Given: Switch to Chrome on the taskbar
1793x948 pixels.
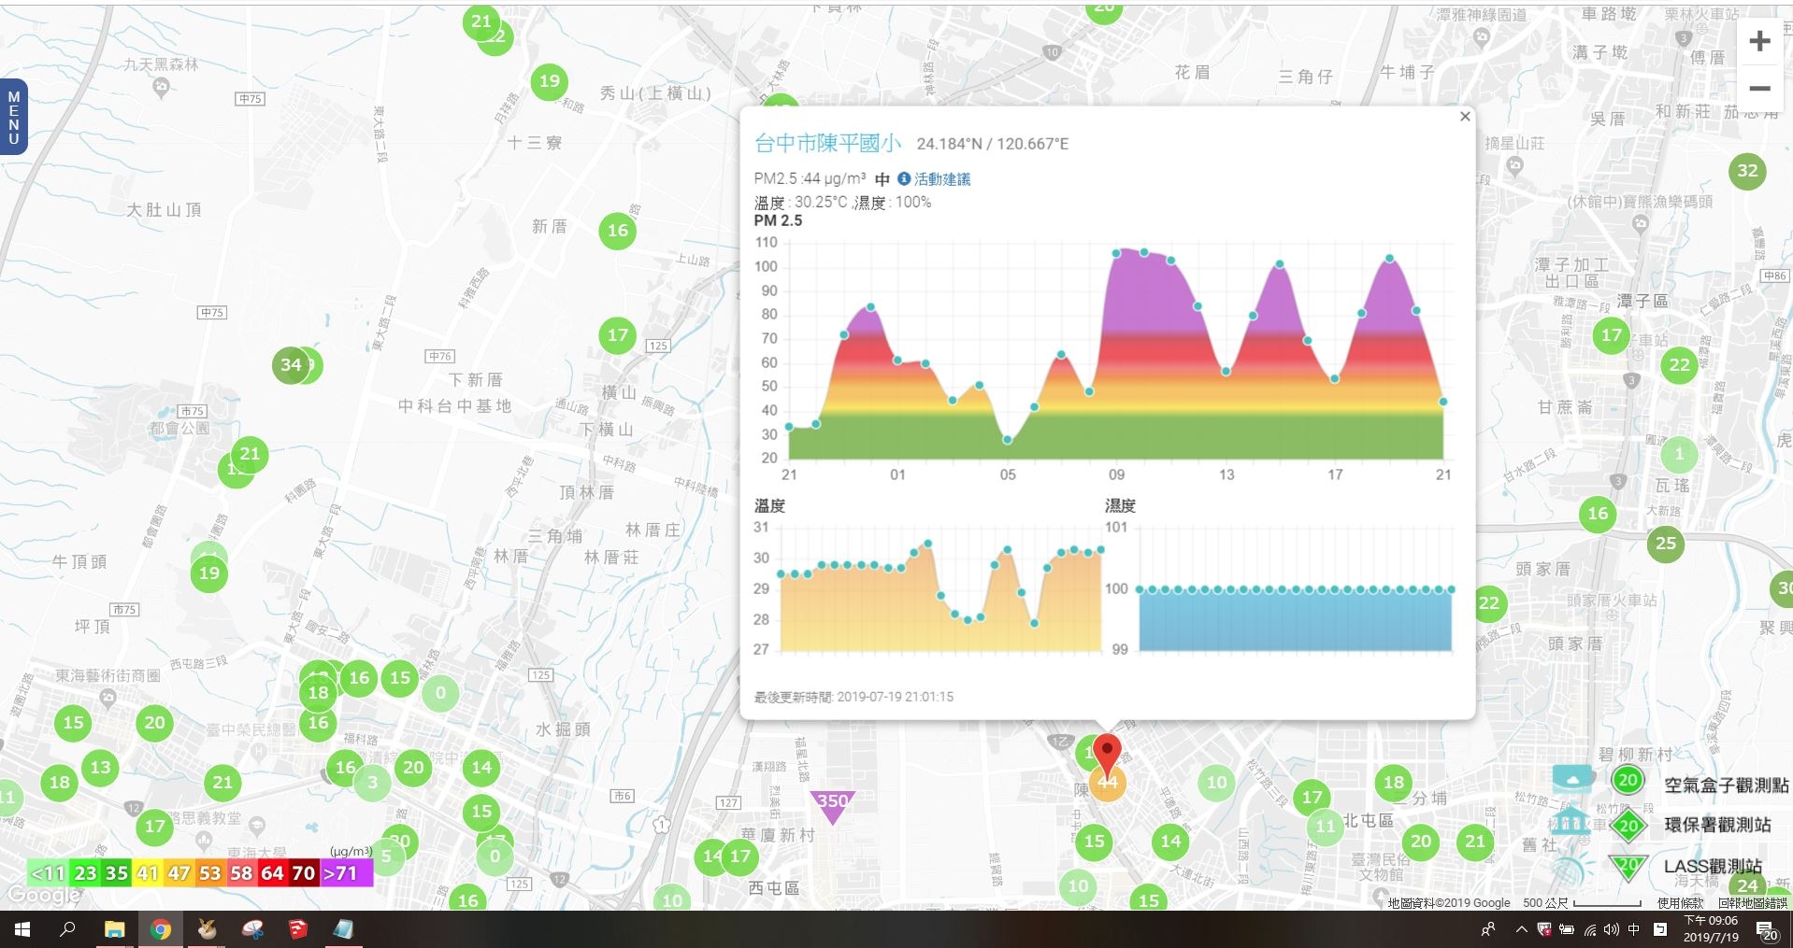Looking at the screenshot, I should [x=161, y=929].
